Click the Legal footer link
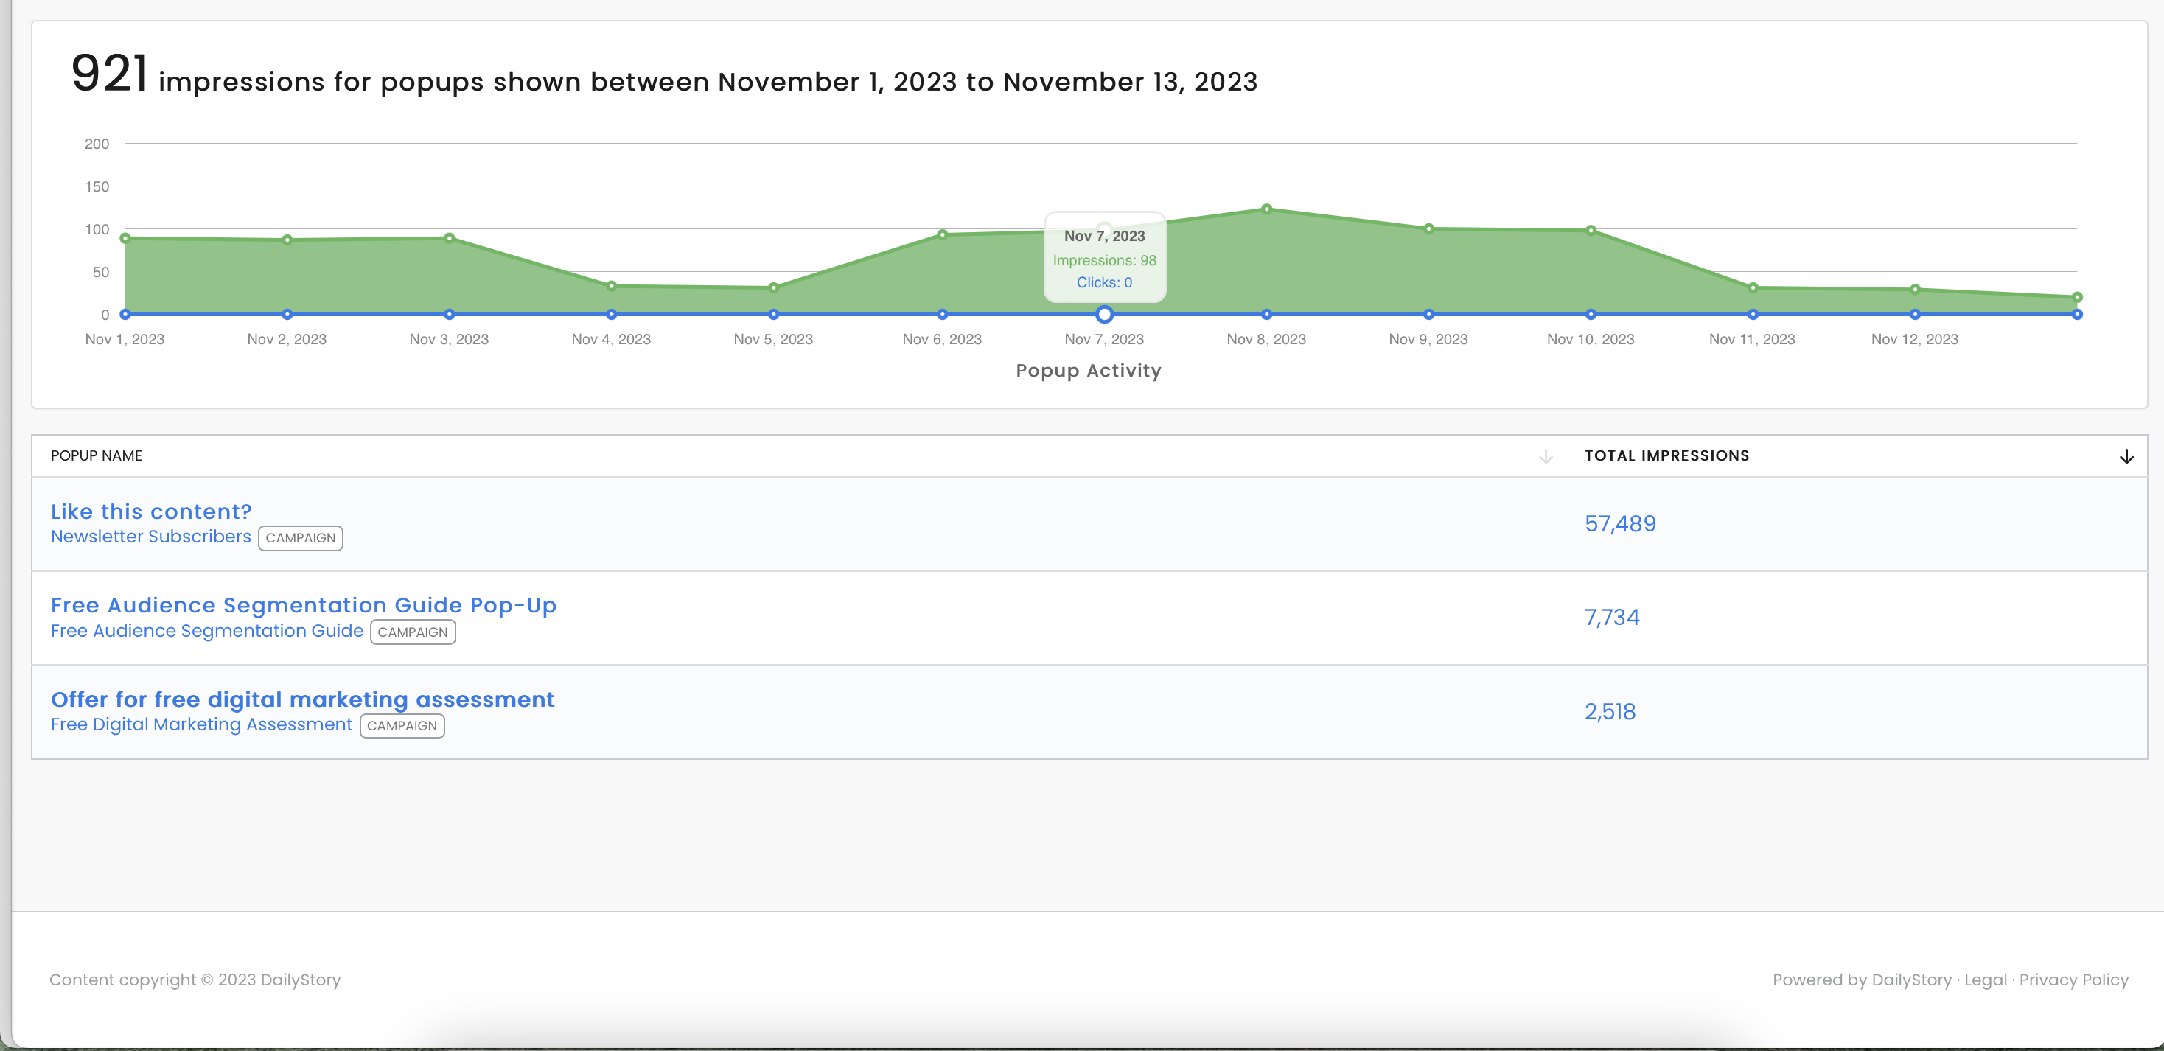Screen dimensions: 2164x1051 pos(1985,980)
